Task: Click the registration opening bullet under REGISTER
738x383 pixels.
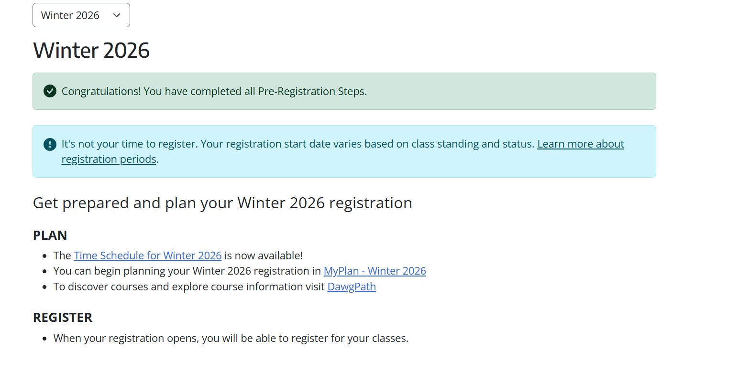Action: click(231, 338)
